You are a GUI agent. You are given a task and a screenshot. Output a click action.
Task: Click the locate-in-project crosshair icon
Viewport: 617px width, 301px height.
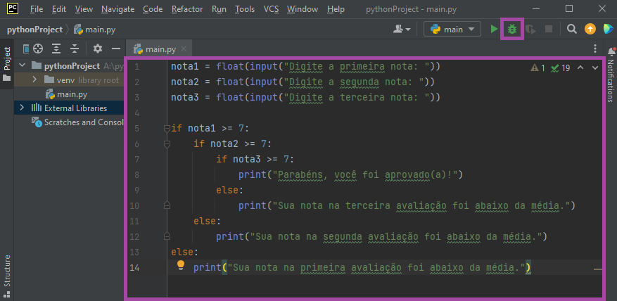(x=39, y=49)
